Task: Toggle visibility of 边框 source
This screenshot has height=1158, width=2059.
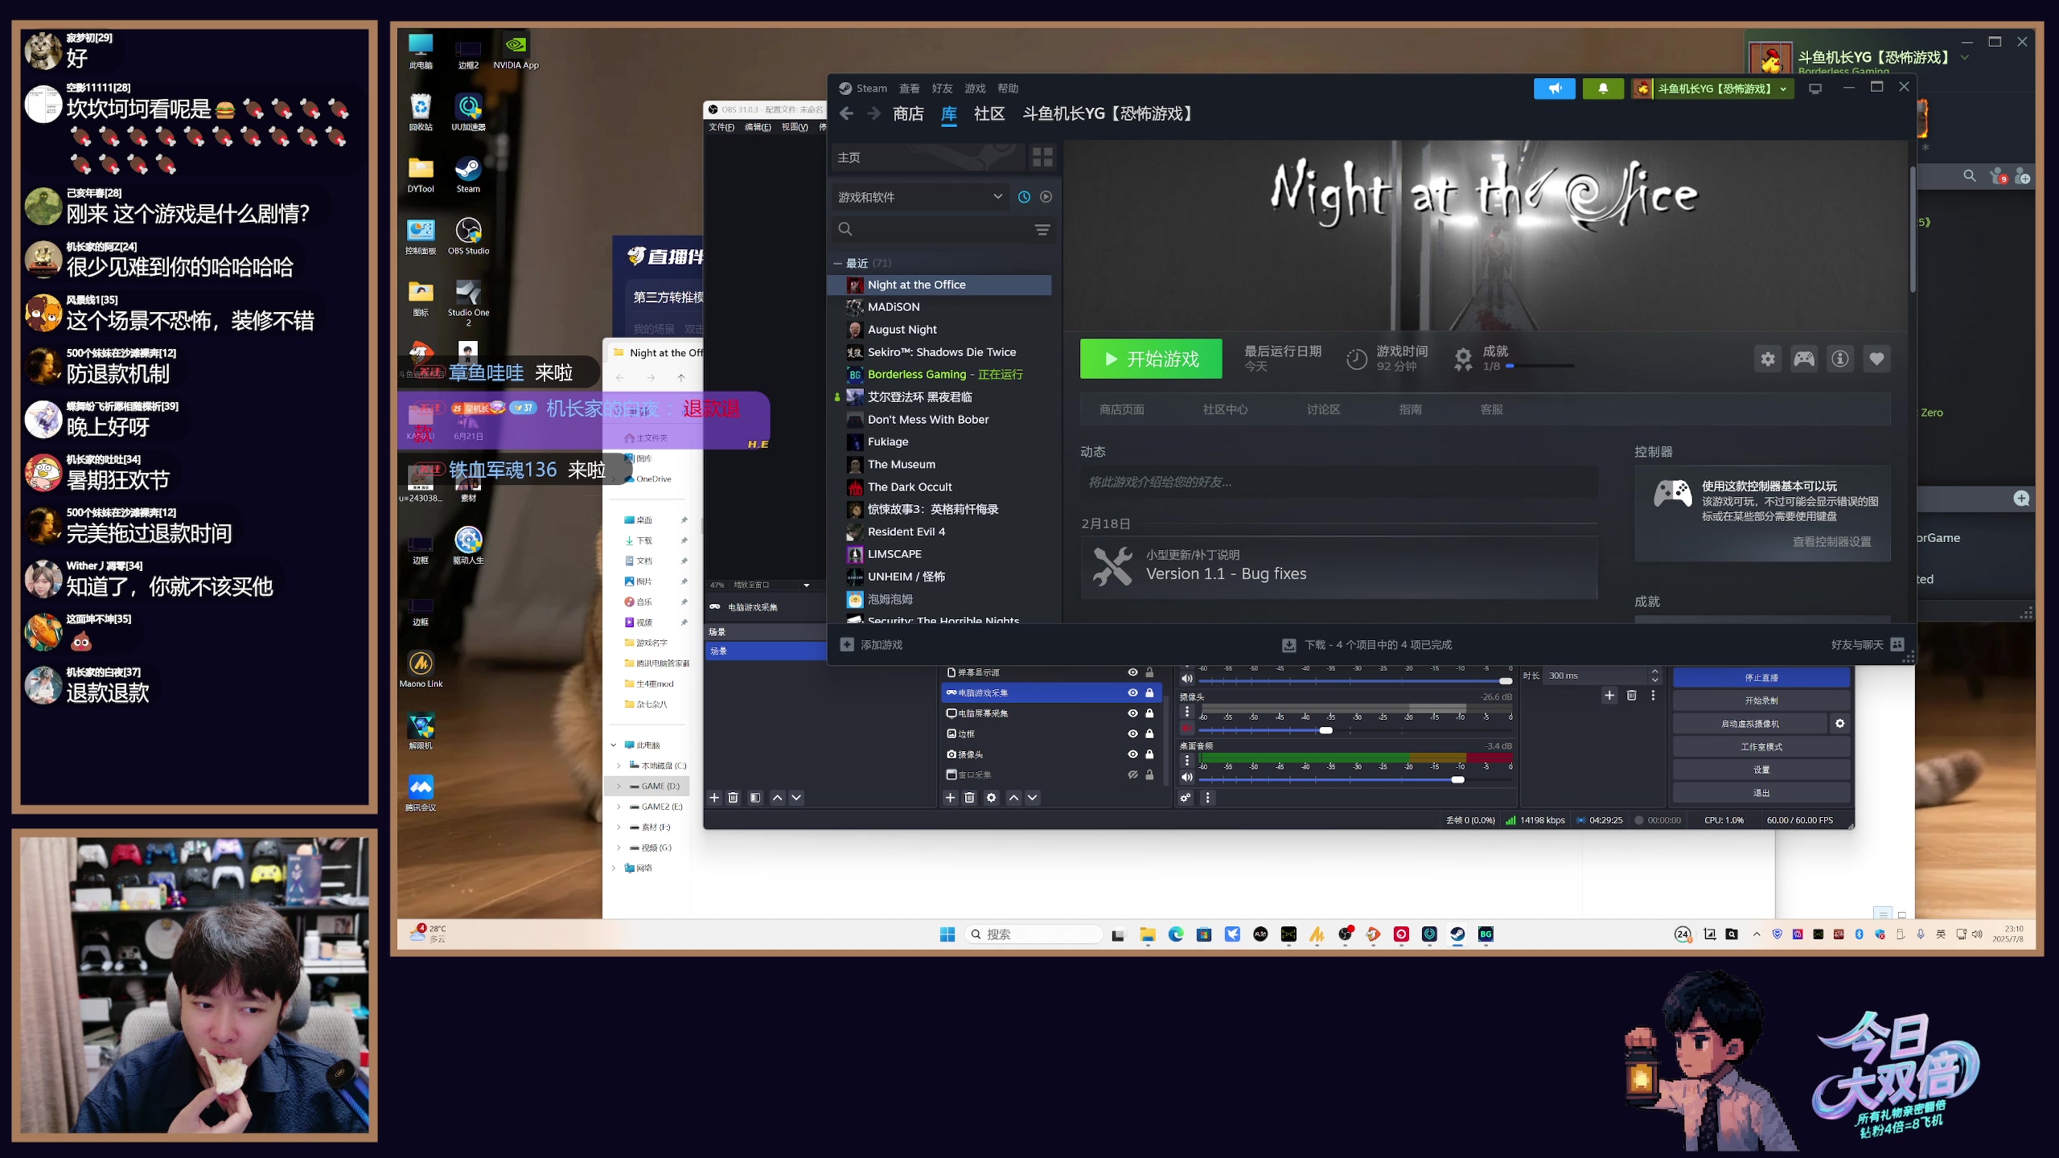Action: 1132,734
